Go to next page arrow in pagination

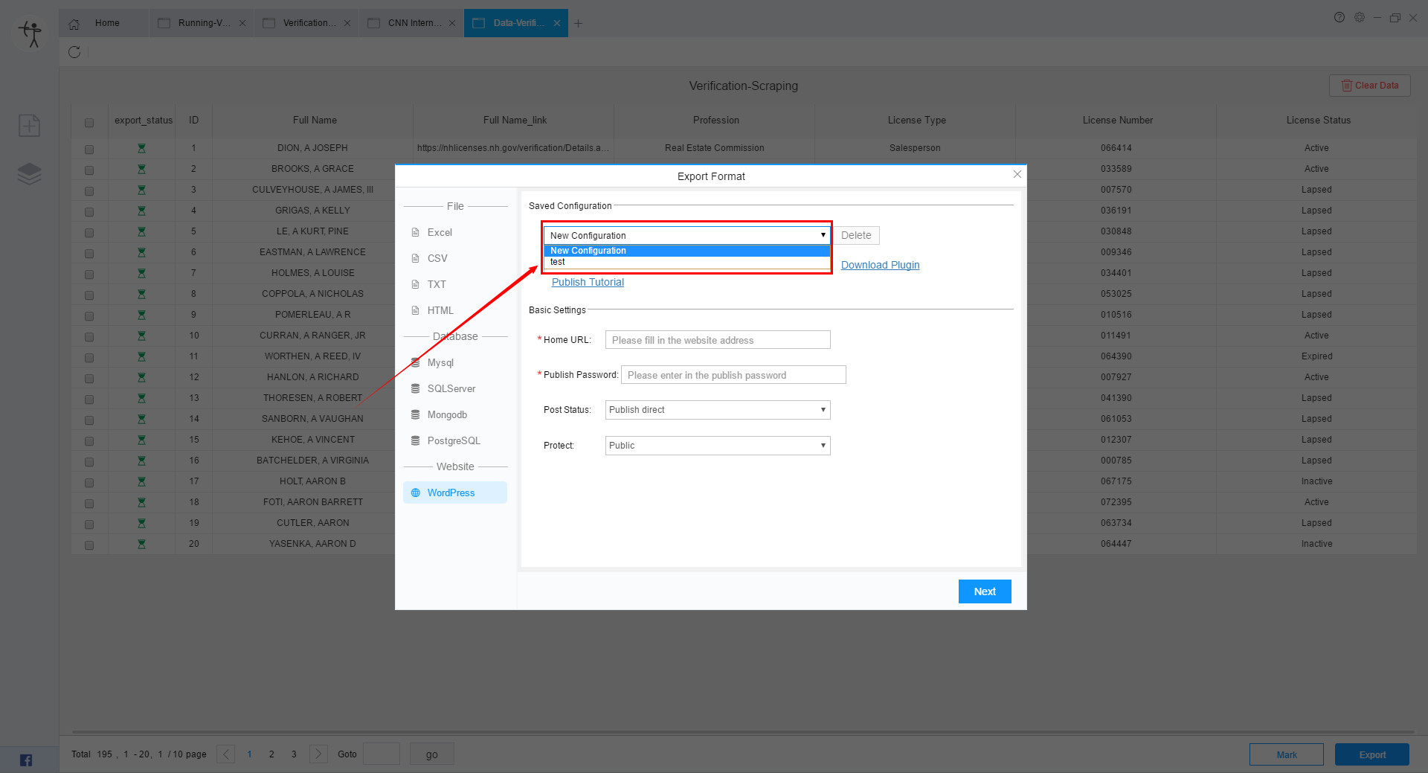click(x=318, y=754)
